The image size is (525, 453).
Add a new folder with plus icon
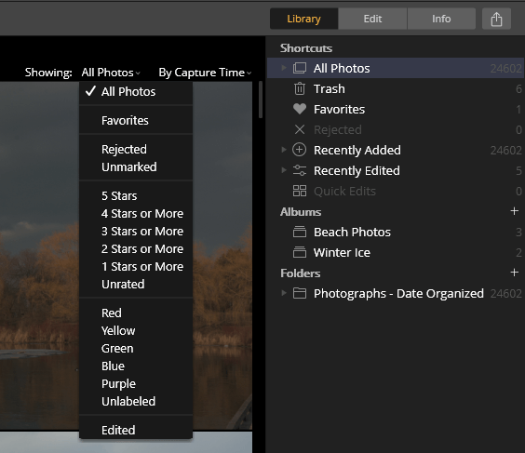click(514, 273)
